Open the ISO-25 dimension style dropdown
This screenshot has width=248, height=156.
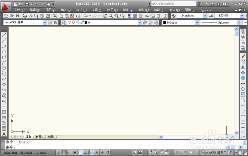242,16
